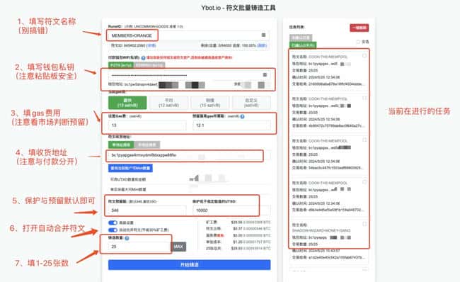Click the help icon next to the mint quantity label

coord(127,238)
